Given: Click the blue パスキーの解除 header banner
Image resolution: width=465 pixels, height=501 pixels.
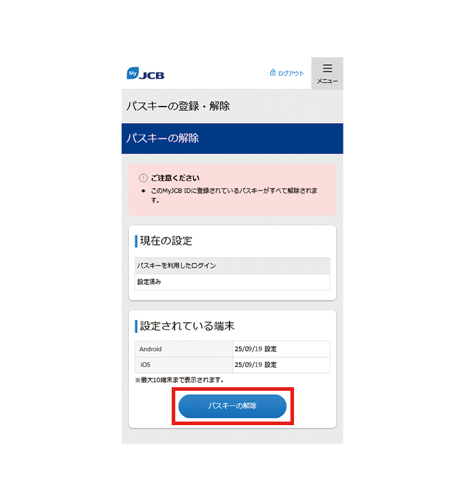Looking at the screenshot, I should (x=232, y=138).
